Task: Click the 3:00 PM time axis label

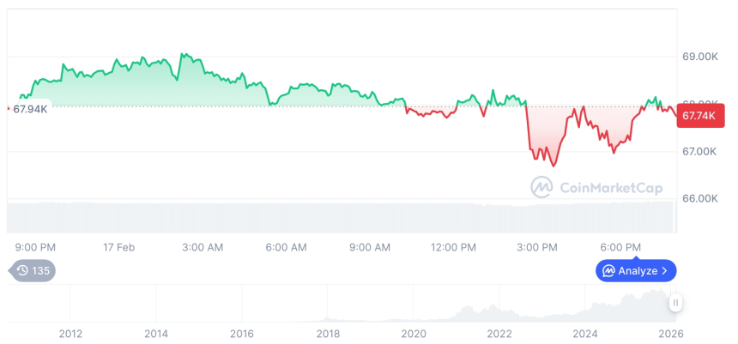Action: (537, 247)
